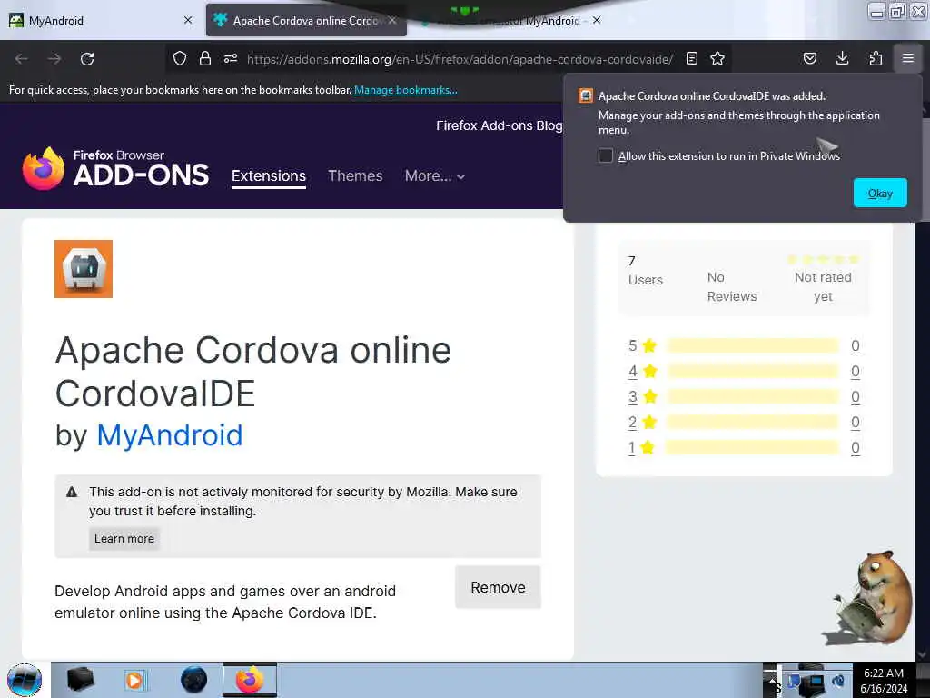Viewport: 930px width, 698px height.
Task: Click the 1-star rating bar
Action: [x=753, y=447]
